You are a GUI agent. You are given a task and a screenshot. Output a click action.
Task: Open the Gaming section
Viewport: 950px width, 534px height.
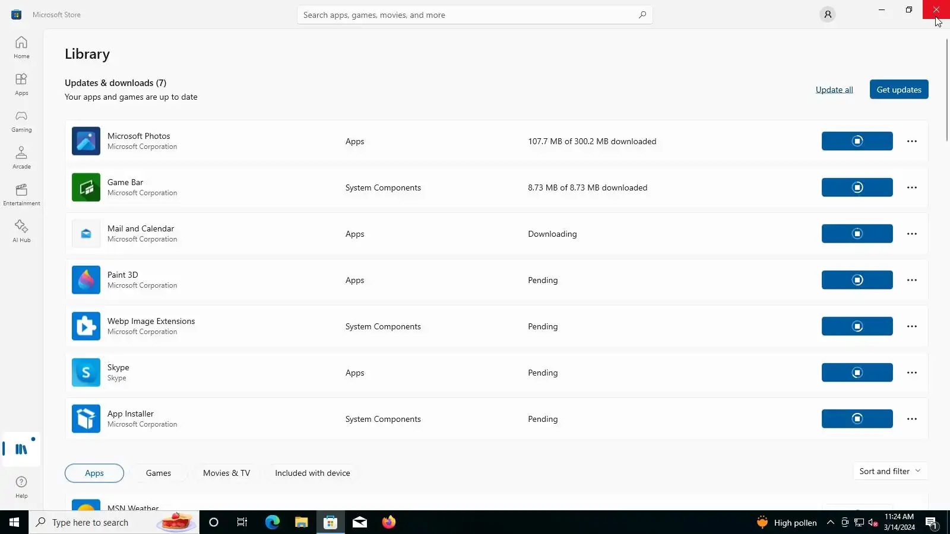click(x=21, y=121)
